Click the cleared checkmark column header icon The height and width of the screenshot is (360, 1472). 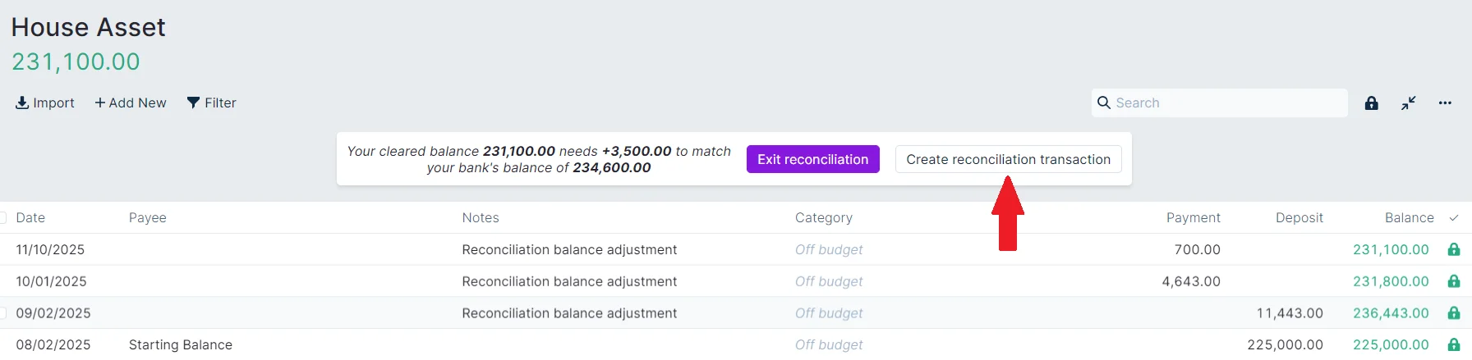1453,218
